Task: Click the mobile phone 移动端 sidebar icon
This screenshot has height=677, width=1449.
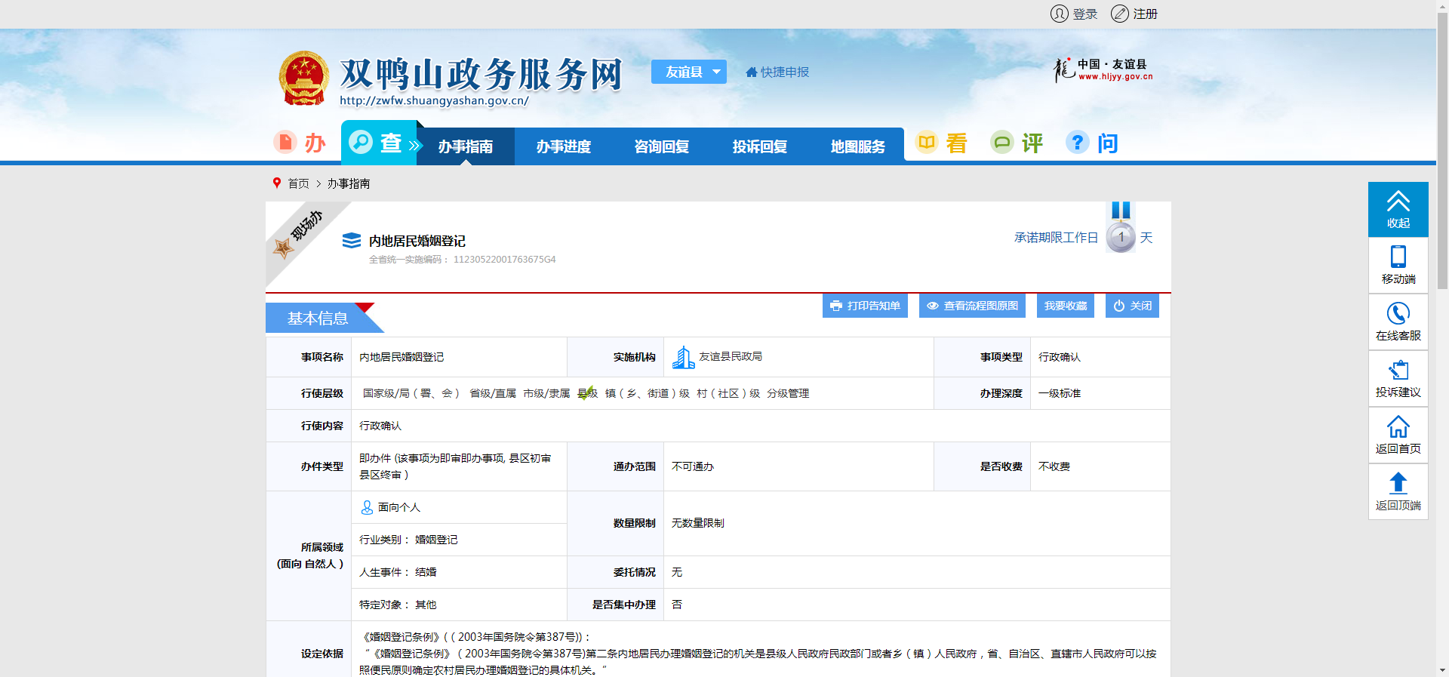Action: click(x=1398, y=257)
